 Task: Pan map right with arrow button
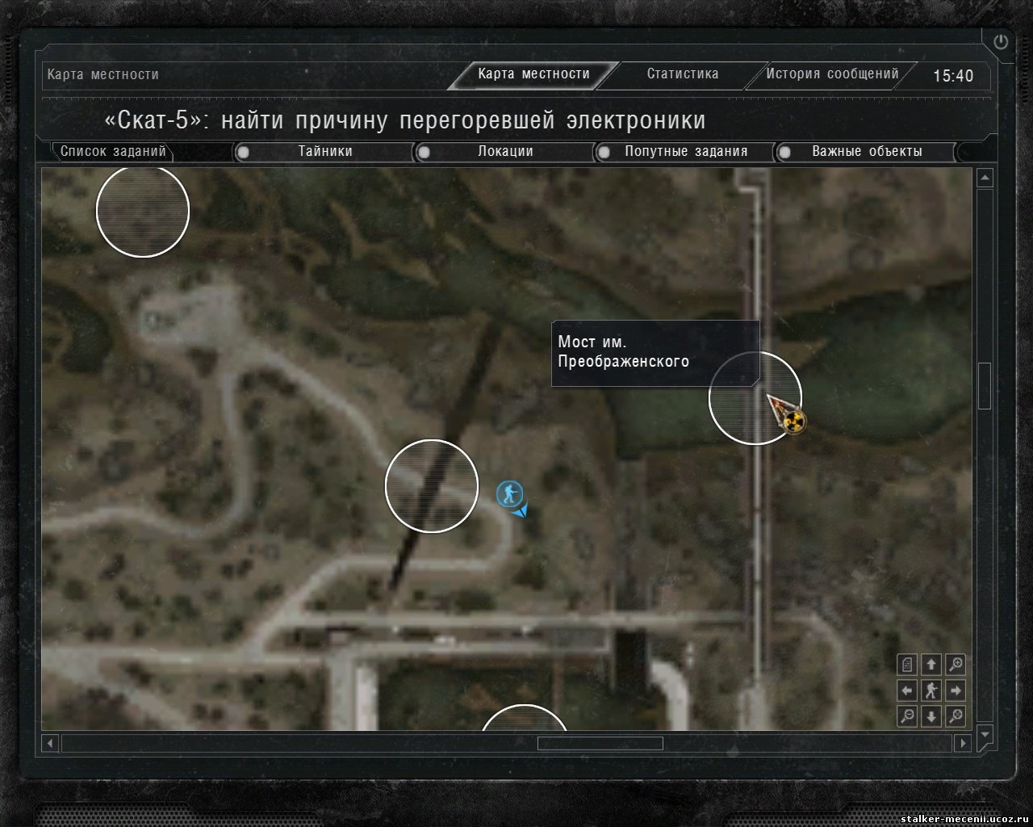pos(956,691)
